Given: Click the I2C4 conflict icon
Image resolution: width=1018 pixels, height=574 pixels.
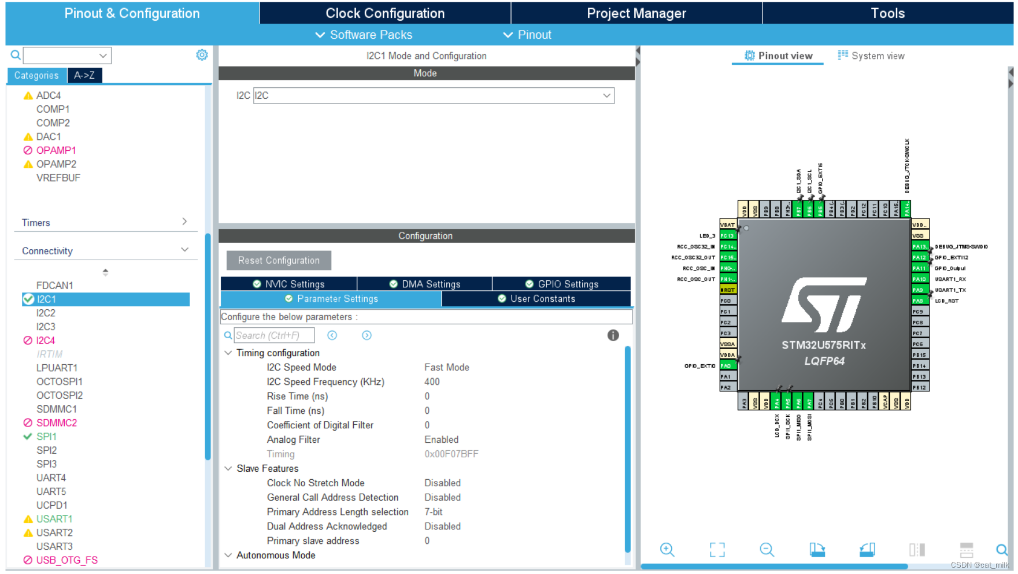Looking at the screenshot, I should [28, 340].
